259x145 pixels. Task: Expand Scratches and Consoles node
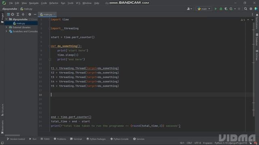pos(6,31)
